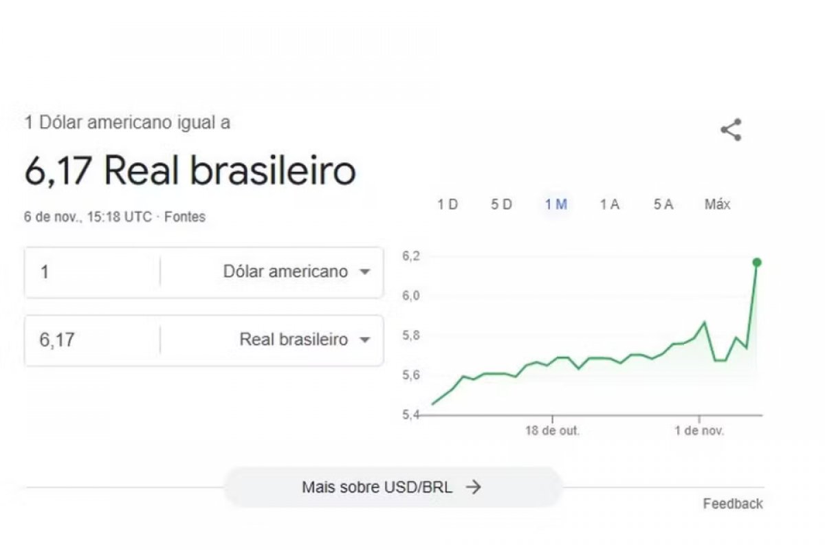Click the input field containing 1
This screenshot has width=825, height=550.
coord(89,272)
